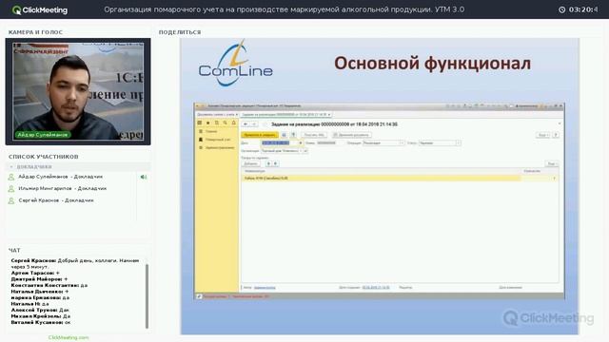Click the Получить button in document toolbar
Screen dimensions: 609x342
coord(314,135)
